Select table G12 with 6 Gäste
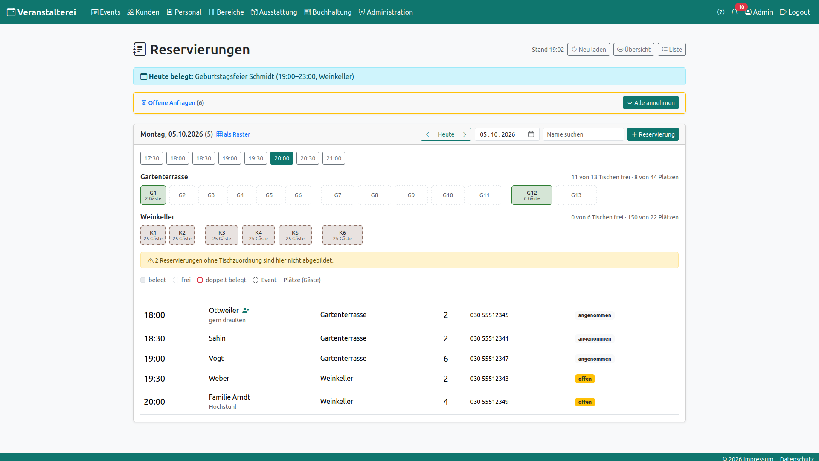The height and width of the screenshot is (461, 819). 532,195
